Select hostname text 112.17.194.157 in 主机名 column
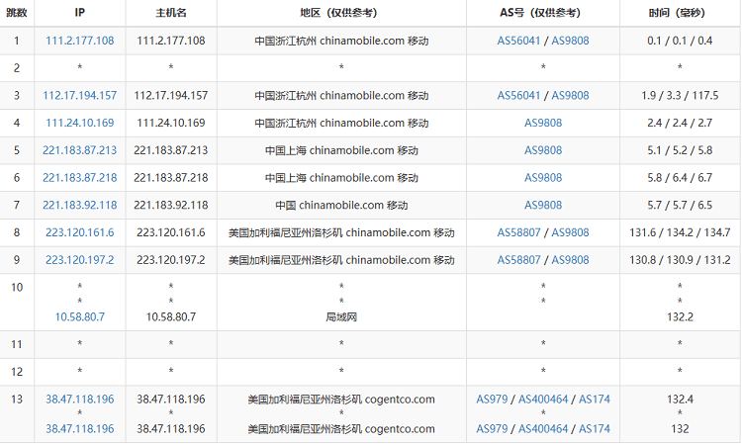The height and width of the screenshot is (446, 742). click(x=171, y=96)
